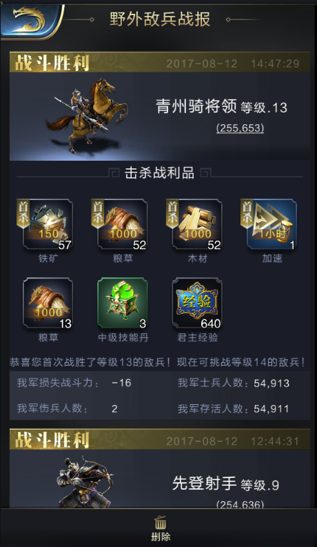Tap the green 中级技能丹 skill pill icon
Screen dimensions: 317x547
(x=122, y=303)
